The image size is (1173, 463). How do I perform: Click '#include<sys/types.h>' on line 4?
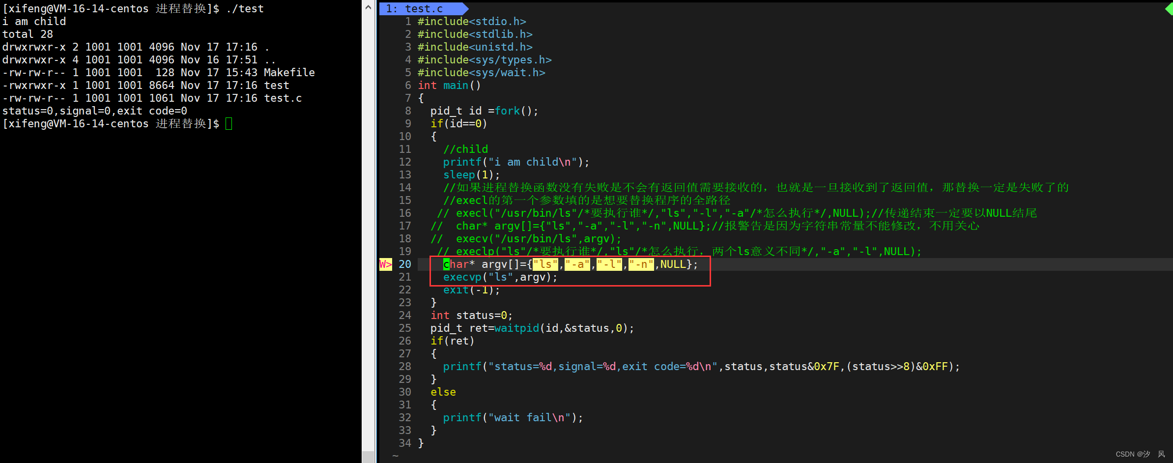click(x=485, y=60)
